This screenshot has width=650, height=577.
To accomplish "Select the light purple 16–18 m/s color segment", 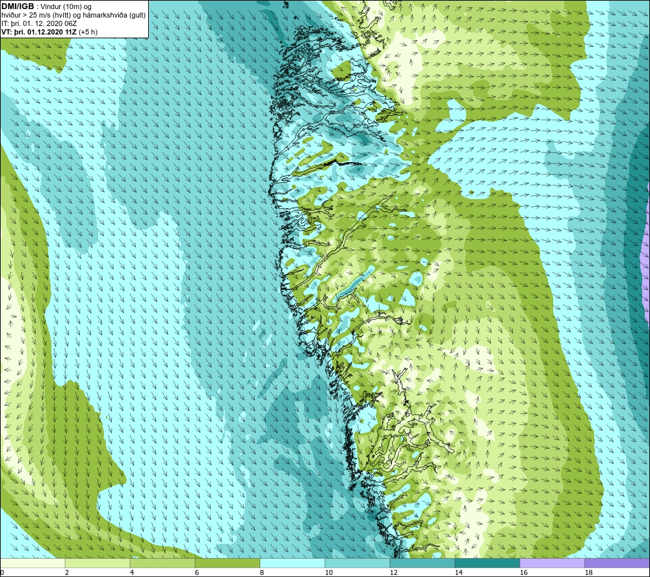I will pyautogui.click(x=552, y=563).
